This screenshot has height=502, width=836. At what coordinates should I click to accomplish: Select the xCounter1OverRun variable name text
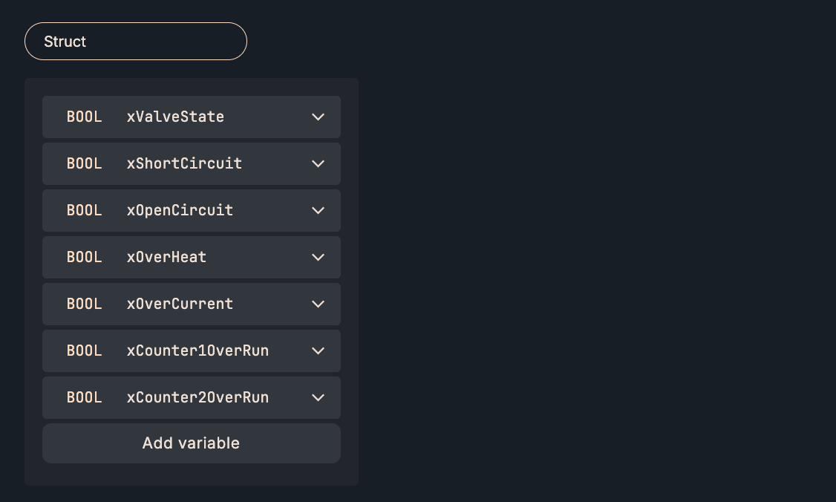pyautogui.click(x=197, y=351)
